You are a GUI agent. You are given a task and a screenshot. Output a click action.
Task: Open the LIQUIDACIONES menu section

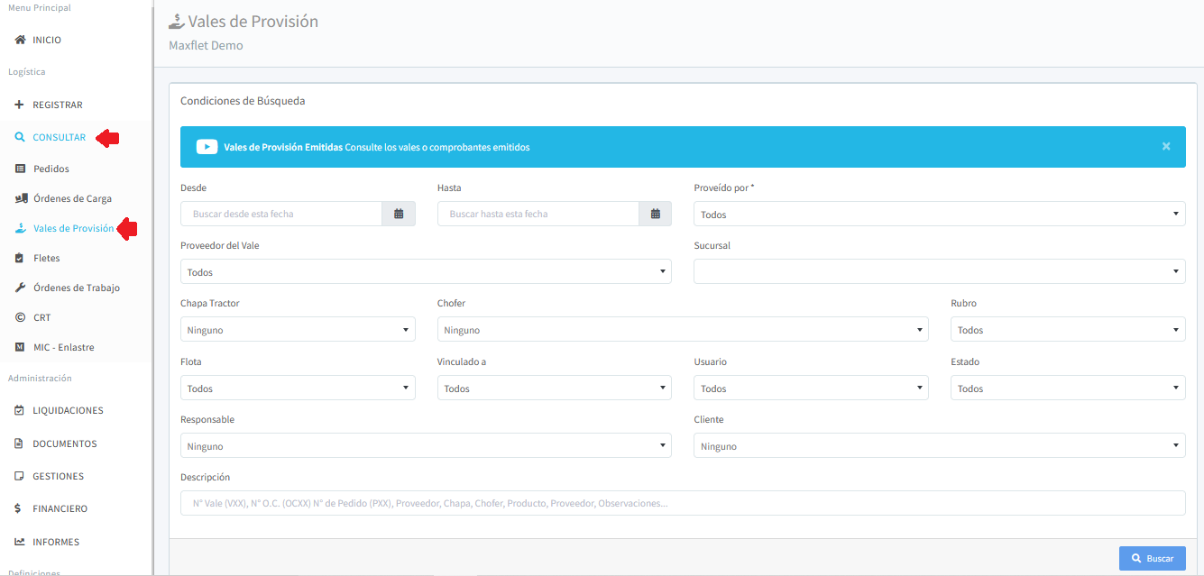[68, 410]
